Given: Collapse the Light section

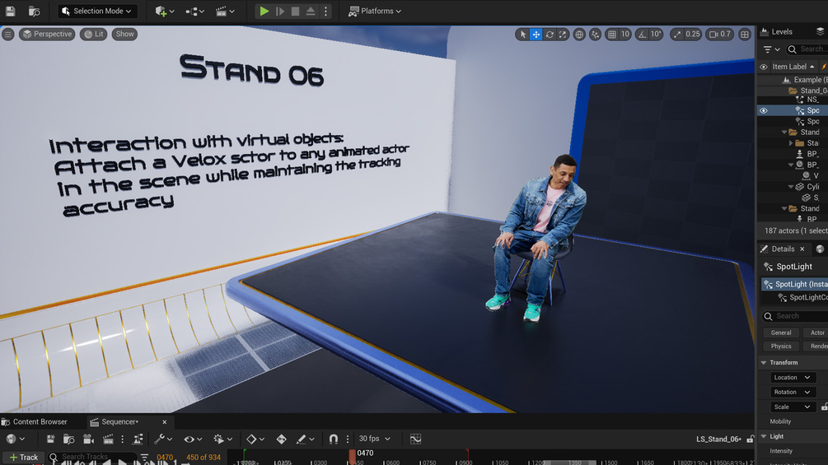Looking at the screenshot, I should 764,436.
